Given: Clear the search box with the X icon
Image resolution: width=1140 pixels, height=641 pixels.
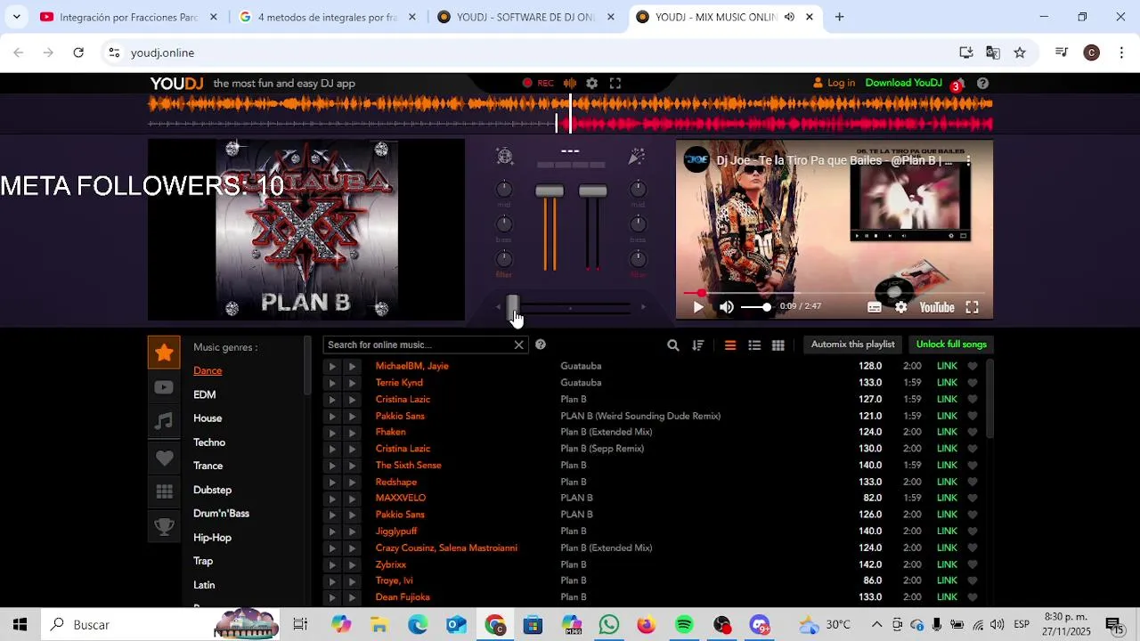Looking at the screenshot, I should 518,345.
